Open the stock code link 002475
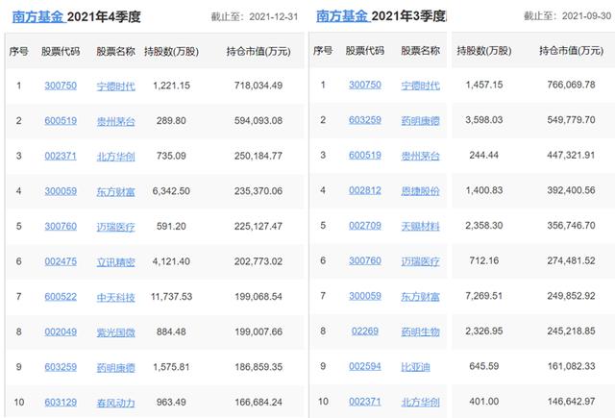The height and width of the screenshot is (418, 615). click(61, 261)
